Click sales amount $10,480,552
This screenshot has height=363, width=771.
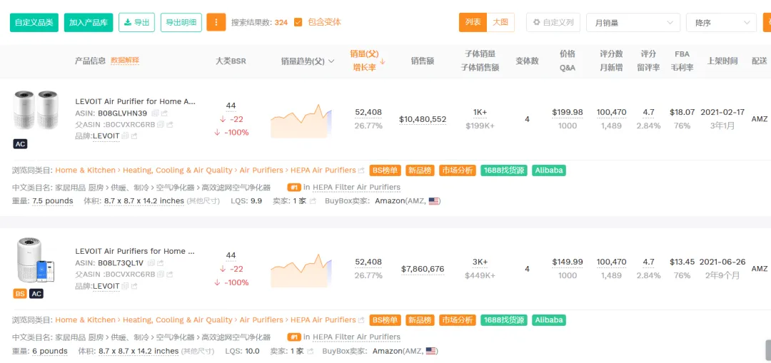(423, 119)
